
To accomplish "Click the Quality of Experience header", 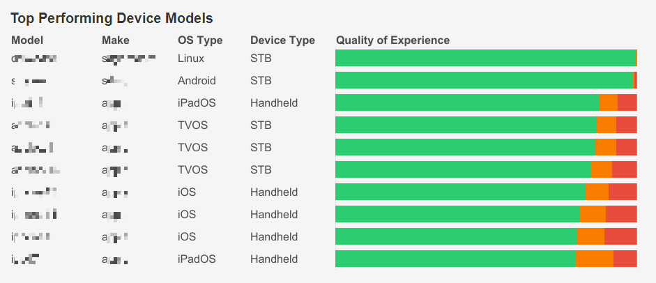I will (x=392, y=40).
